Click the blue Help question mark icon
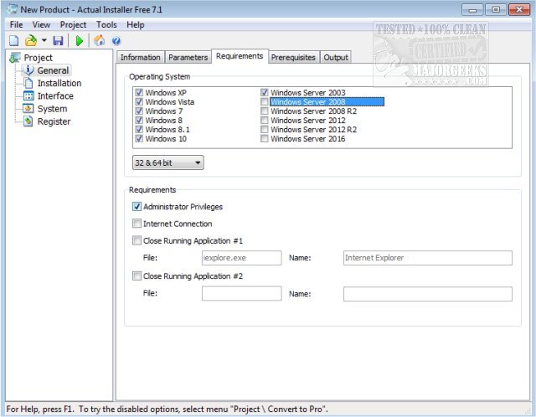536x417 pixels. pyautogui.click(x=116, y=41)
